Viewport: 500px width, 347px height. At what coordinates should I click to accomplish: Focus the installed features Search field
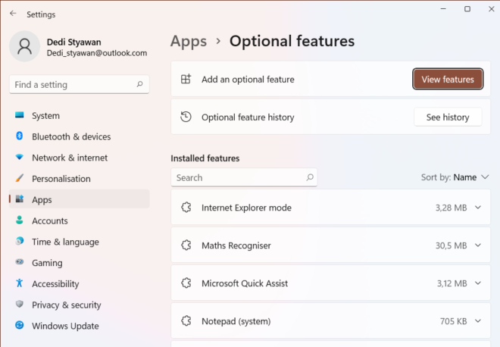(x=244, y=177)
